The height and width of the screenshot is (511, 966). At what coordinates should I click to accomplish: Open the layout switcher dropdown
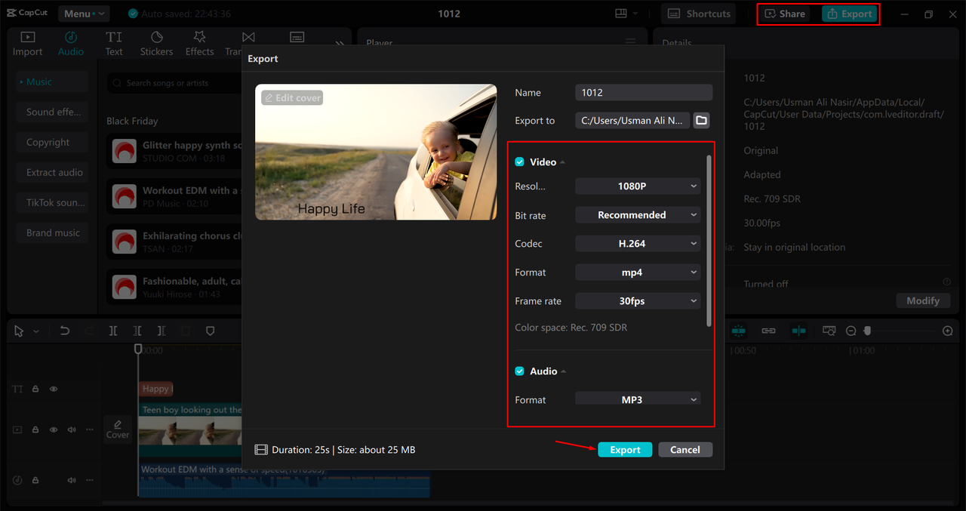point(626,14)
